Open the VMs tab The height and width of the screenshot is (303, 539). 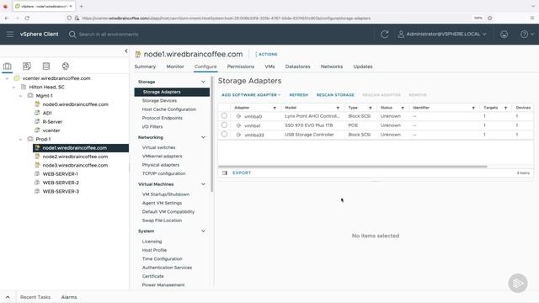point(269,66)
